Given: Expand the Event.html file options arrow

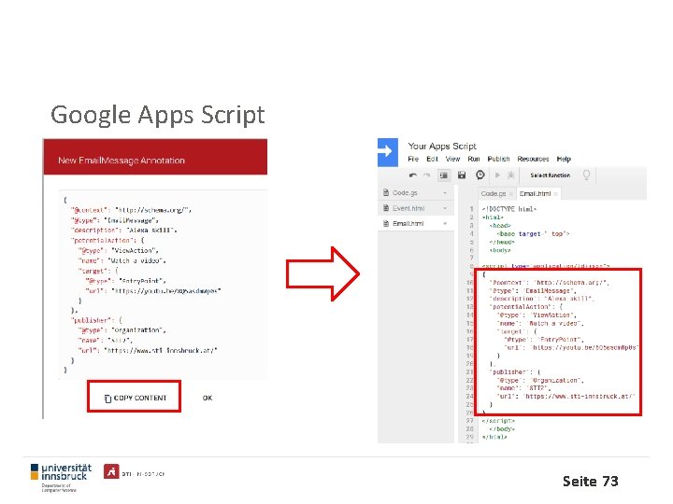Looking at the screenshot, I should pos(445,209).
